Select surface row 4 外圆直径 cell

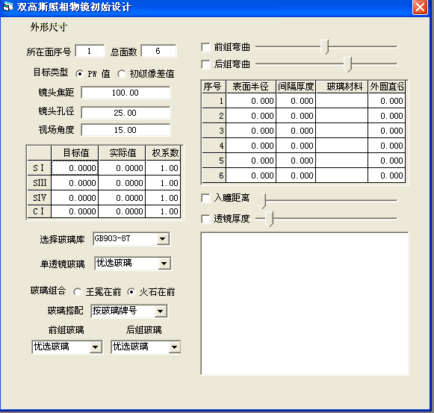386,146
